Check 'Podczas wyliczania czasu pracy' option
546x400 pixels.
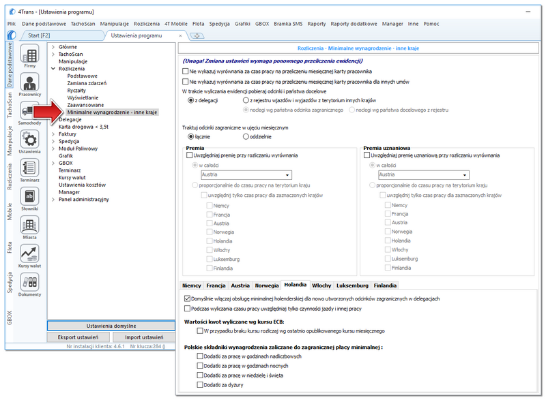point(187,309)
